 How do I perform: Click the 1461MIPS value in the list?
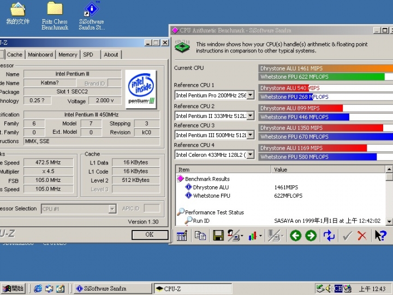coord(286,187)
